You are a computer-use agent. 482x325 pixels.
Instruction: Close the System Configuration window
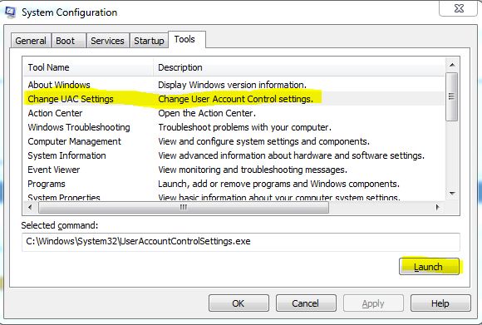point(459,8)
